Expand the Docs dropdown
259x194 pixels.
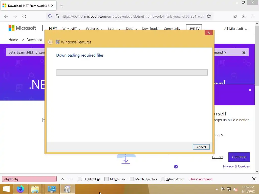tap(132, 29)
